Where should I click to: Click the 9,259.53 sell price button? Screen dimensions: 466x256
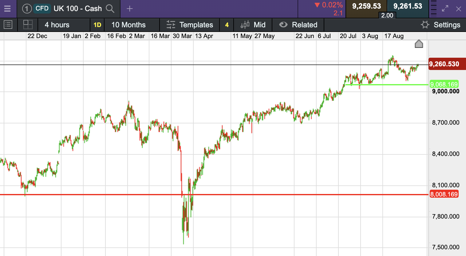tap(366, 6)
